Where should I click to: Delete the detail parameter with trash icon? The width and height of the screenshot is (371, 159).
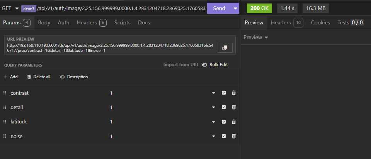click(234, 107)
